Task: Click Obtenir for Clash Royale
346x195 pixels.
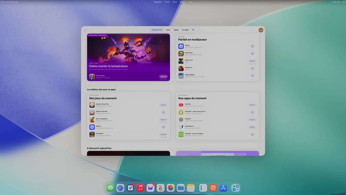Action: click(x=163, y=77)
